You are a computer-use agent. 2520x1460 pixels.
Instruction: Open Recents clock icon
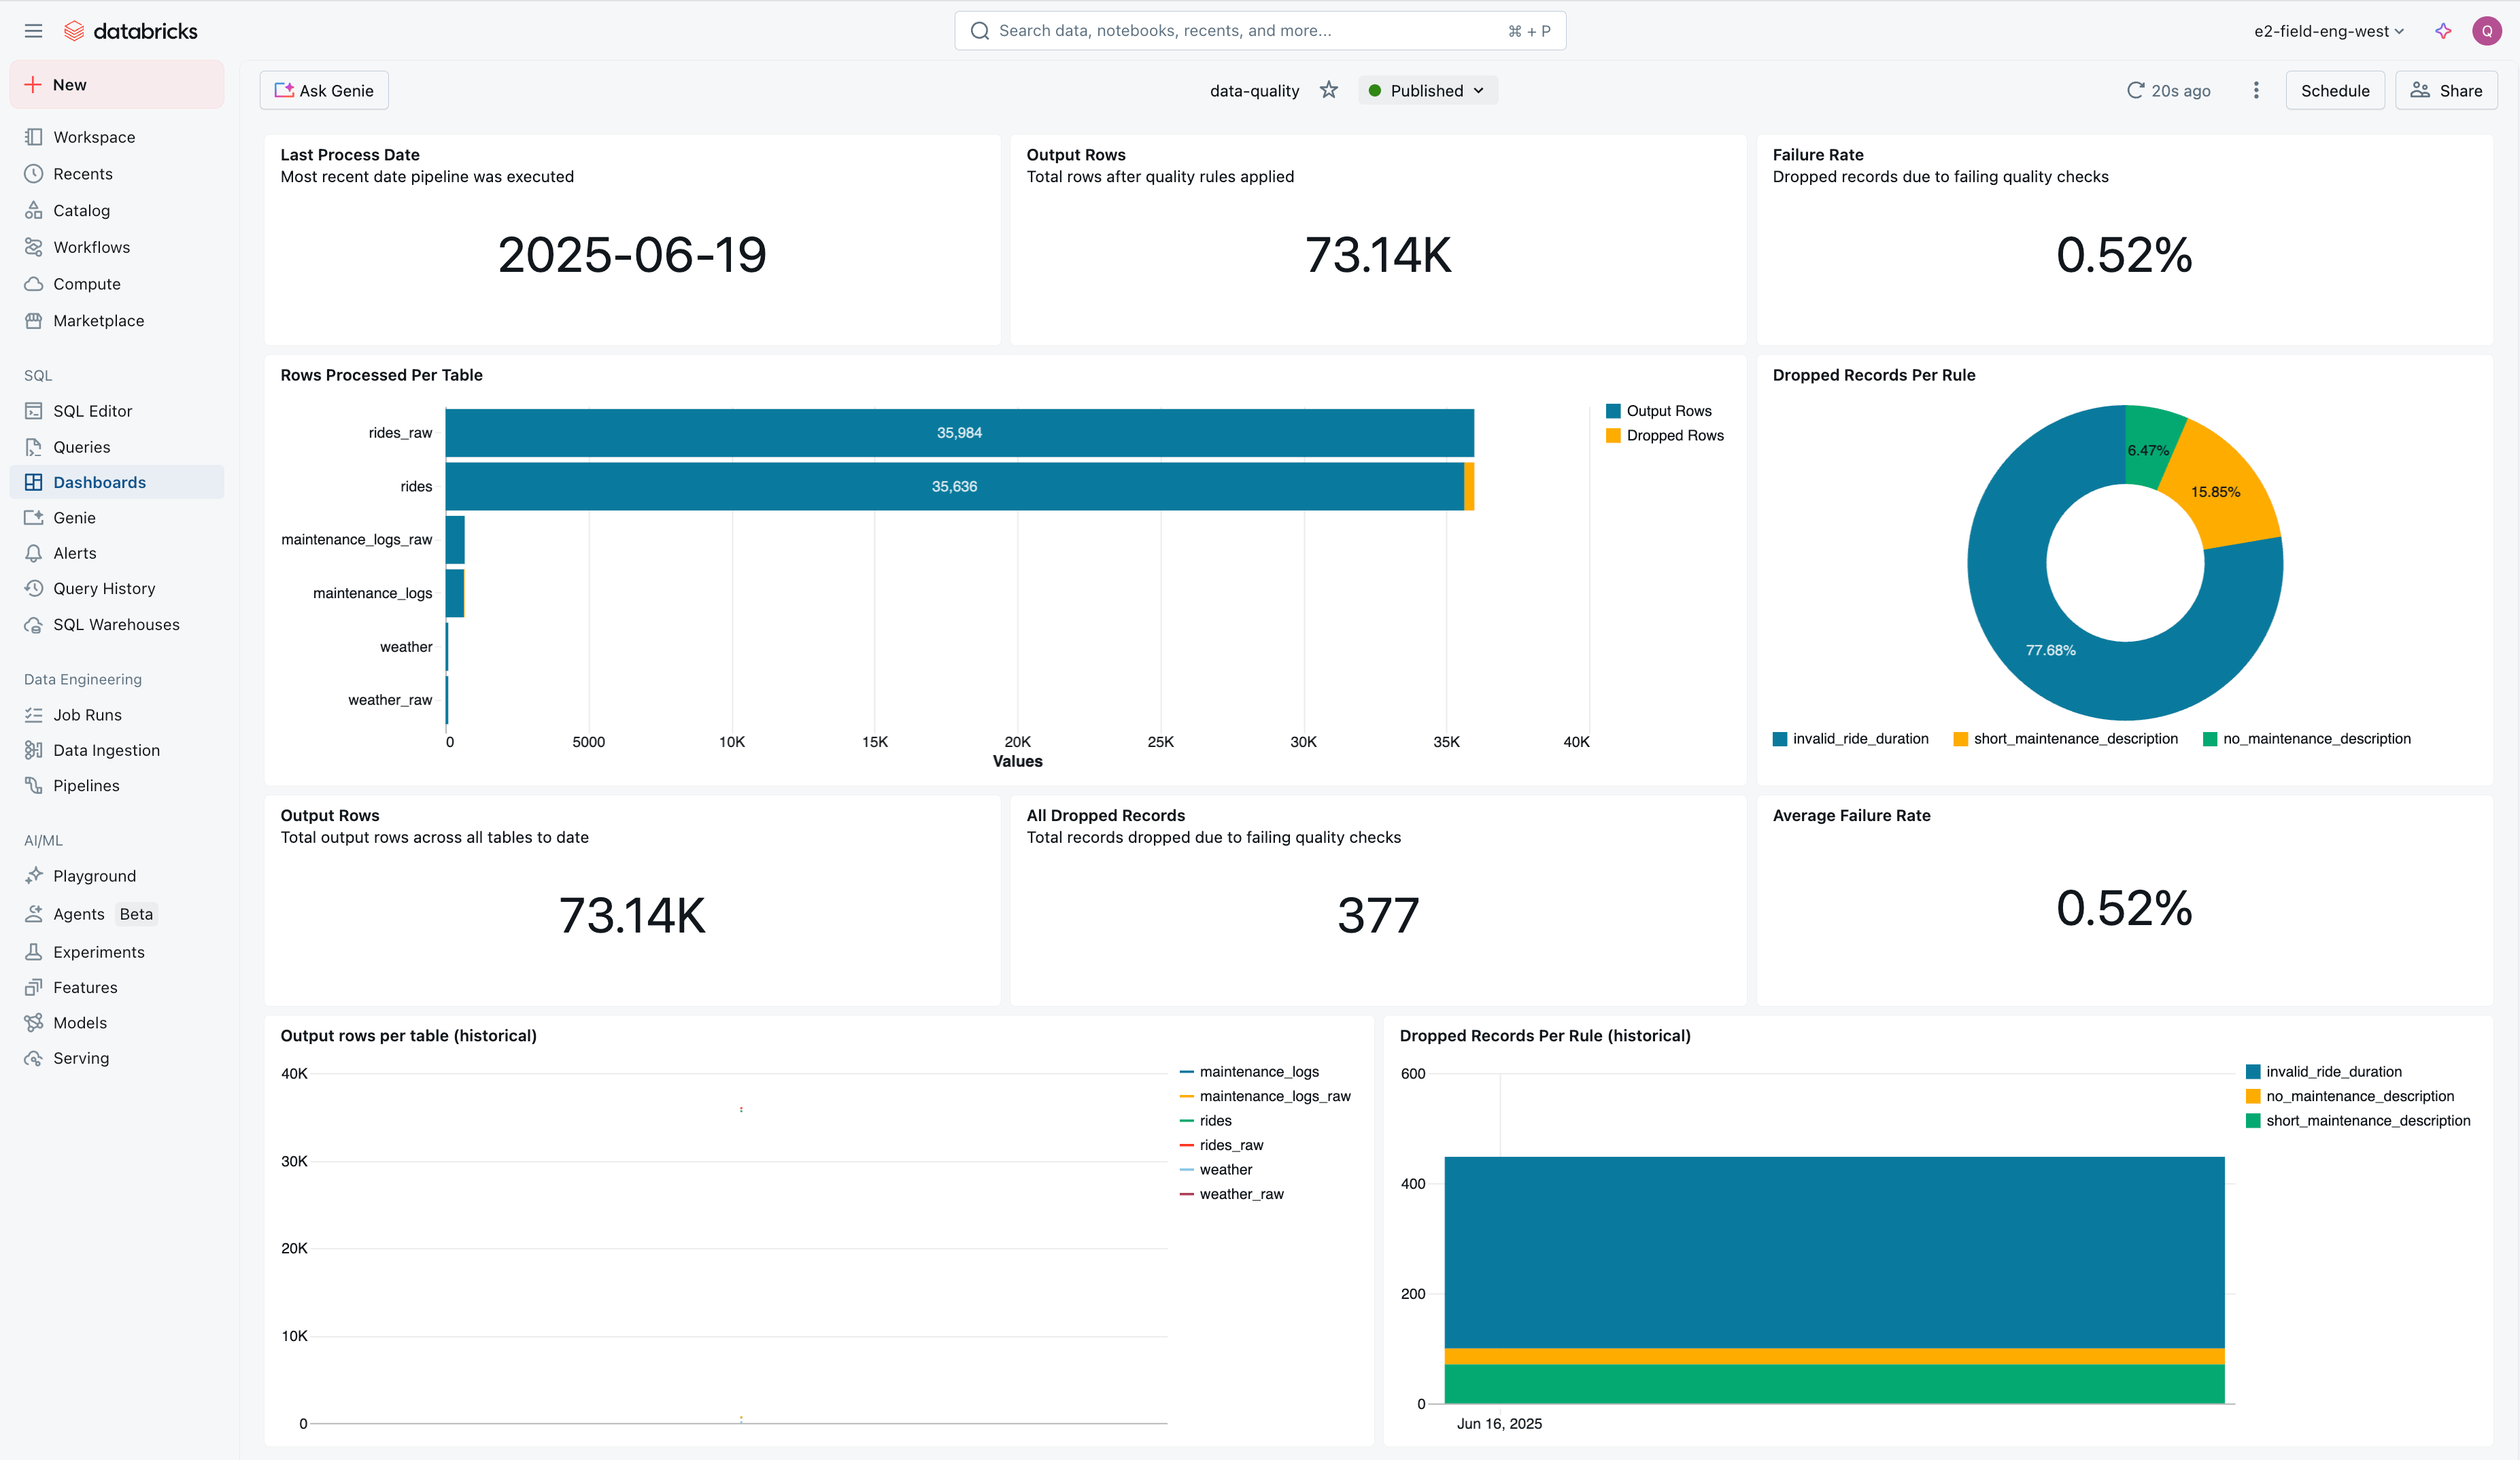click(x=34, y=174)
